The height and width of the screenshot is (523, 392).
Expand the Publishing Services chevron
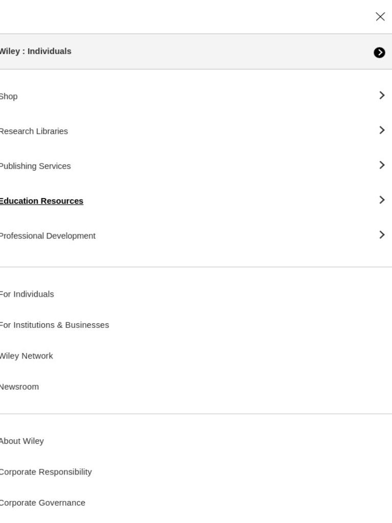382,165
